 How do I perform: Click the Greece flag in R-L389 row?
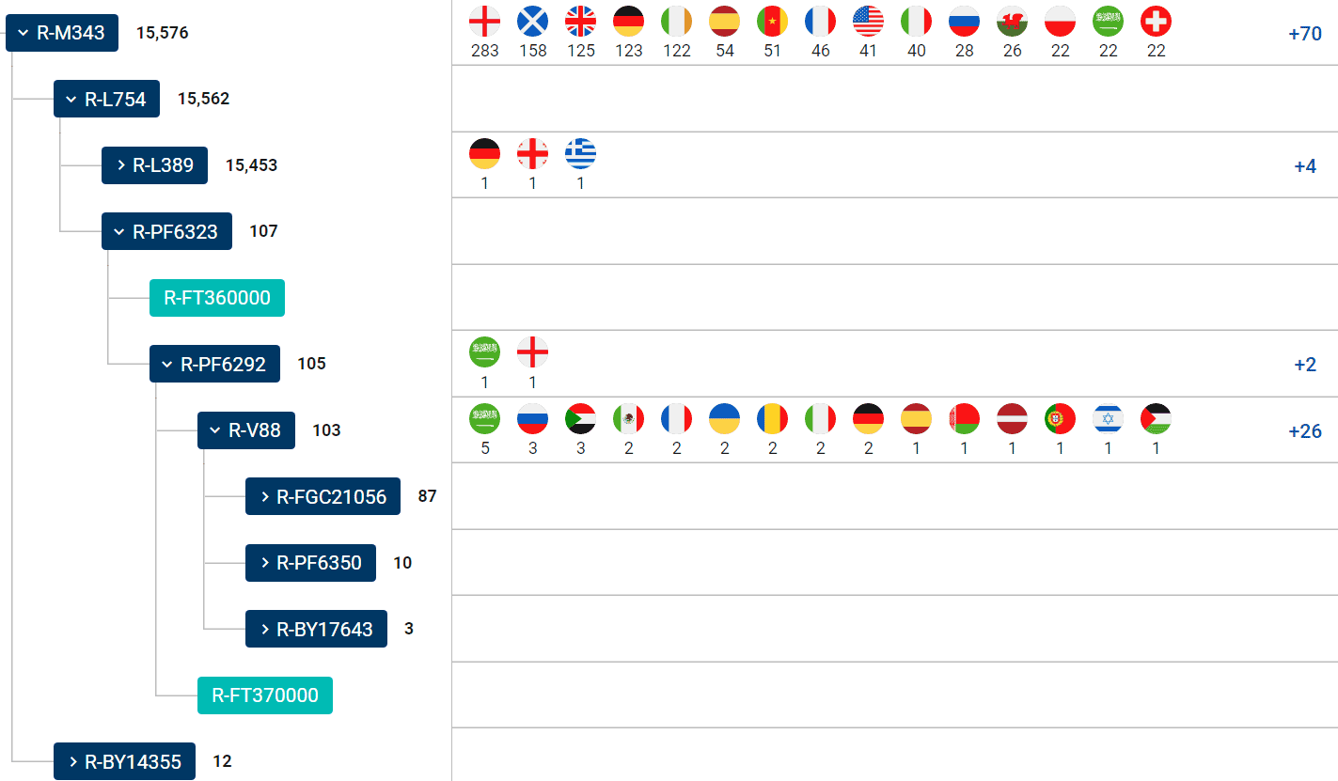click(x=580, y=153)
